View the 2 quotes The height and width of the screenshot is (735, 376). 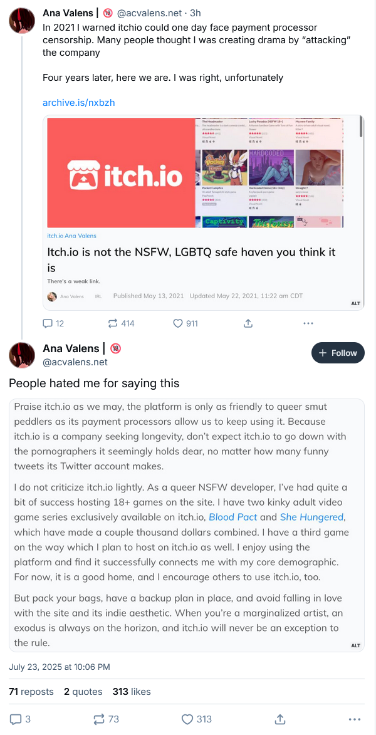click(83, 692)
